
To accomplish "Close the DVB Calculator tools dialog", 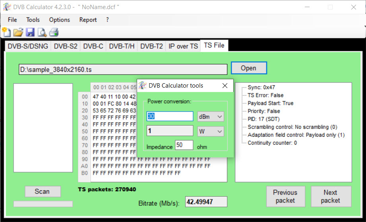I will 225,86.
